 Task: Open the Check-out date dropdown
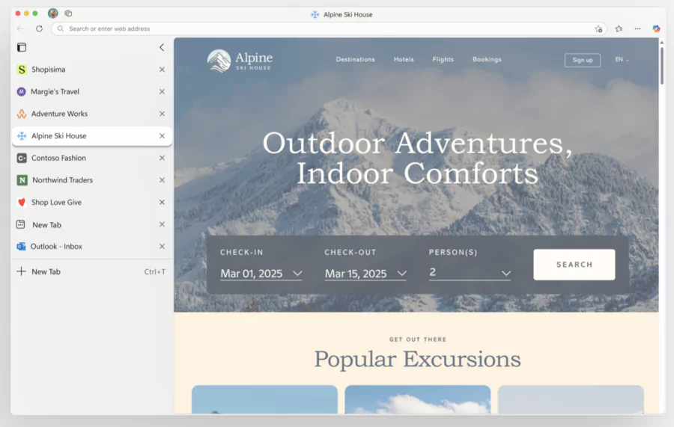pos(365,274)
